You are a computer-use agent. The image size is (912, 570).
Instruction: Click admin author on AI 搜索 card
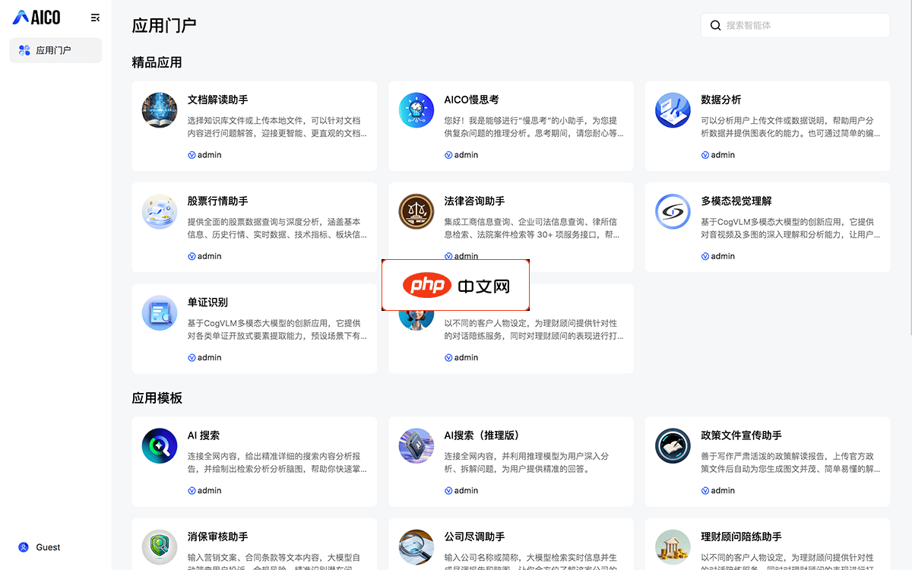pos(204,490)
